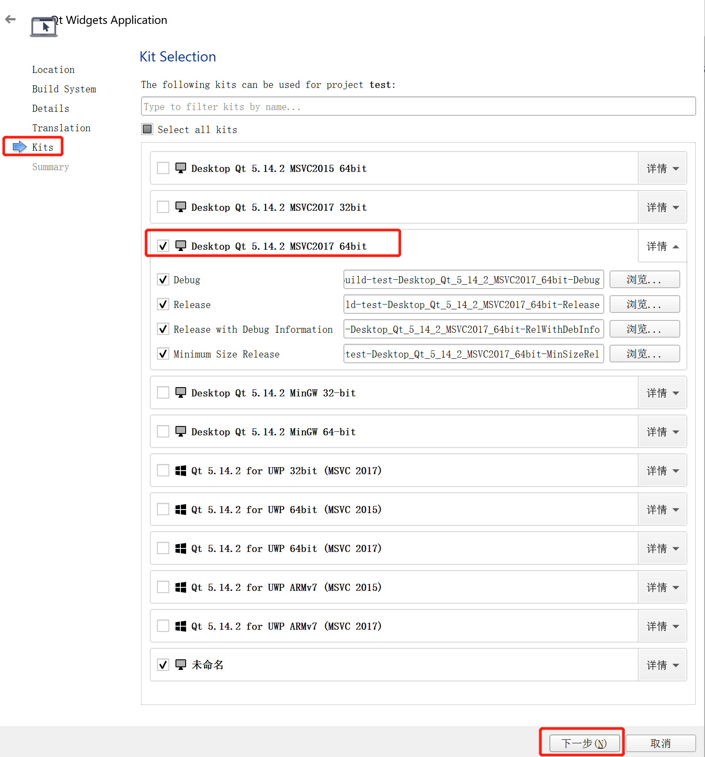Screen dimensions: 705x757
Task: Enable Qt 5.14.2 for UWP 32bit (MSVC 2017)
Action: coord(163,470)
